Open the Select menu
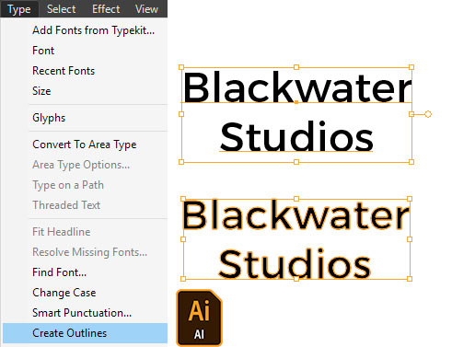Screen dimensions: 452x347 point(61,9)
